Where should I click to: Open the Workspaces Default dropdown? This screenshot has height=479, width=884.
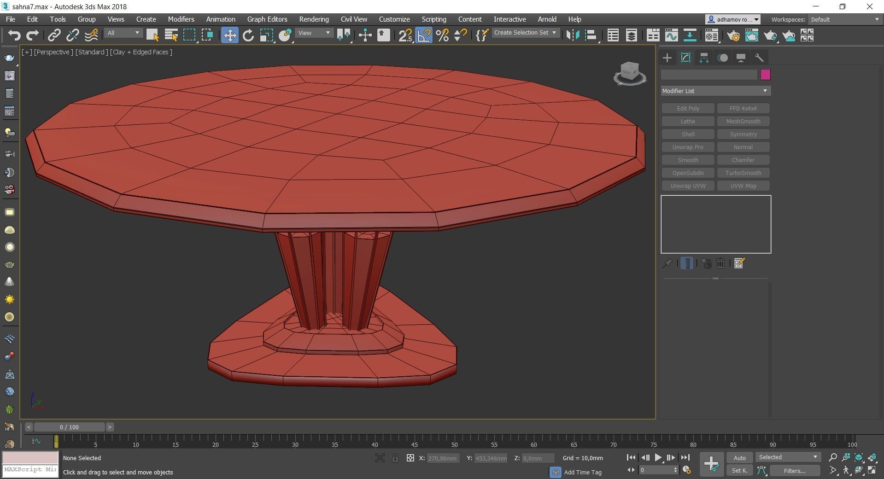pyautogui.click(x=845, y=19)
